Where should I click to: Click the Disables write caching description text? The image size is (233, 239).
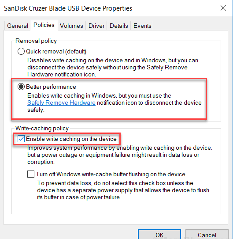coord(113,68)
